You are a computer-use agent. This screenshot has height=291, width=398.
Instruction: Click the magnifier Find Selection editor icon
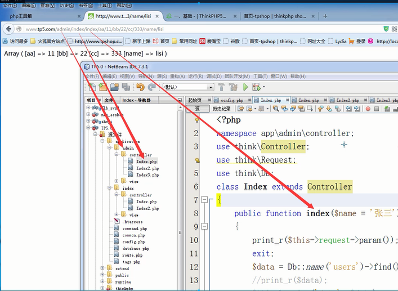pos(276,109)
